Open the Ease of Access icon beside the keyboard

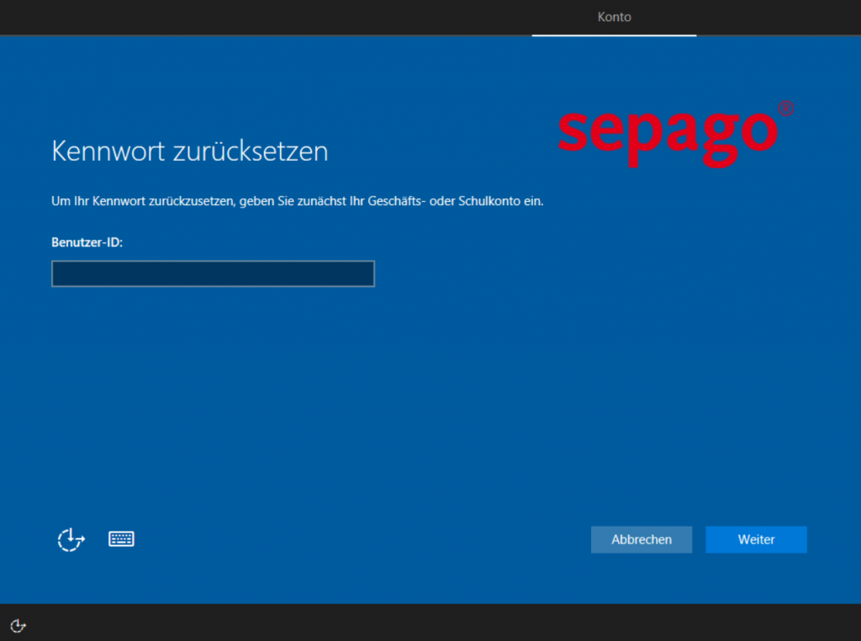(71, 539)
